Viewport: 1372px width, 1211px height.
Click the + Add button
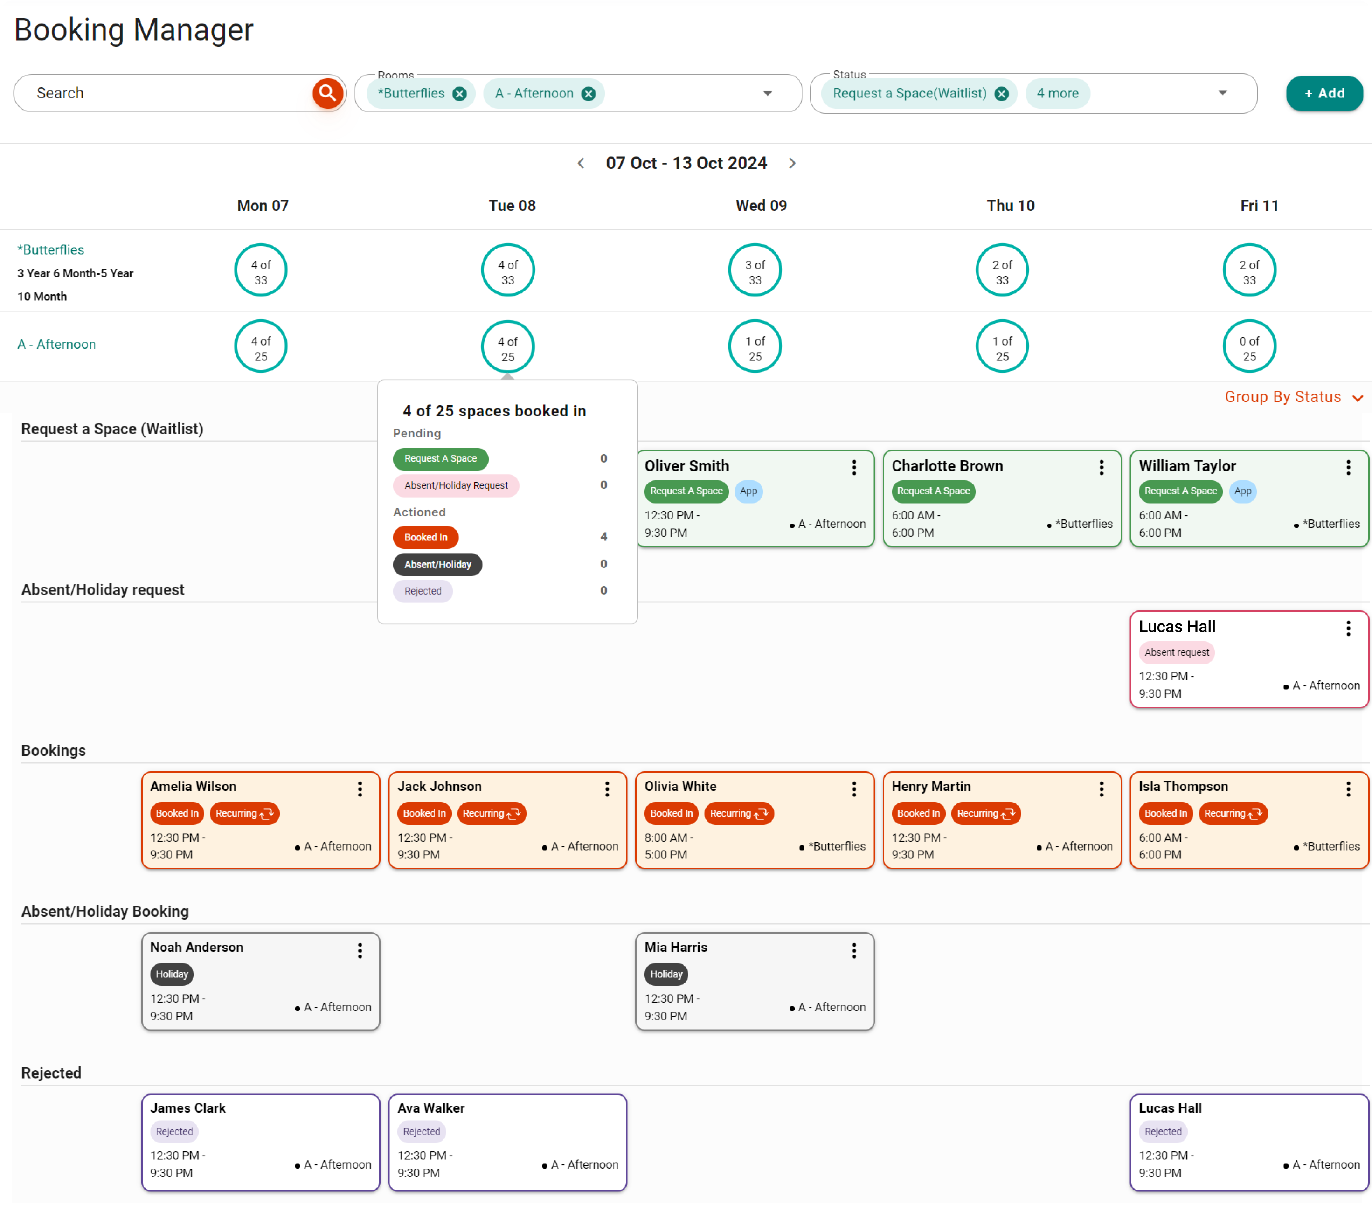(1324, 93)
